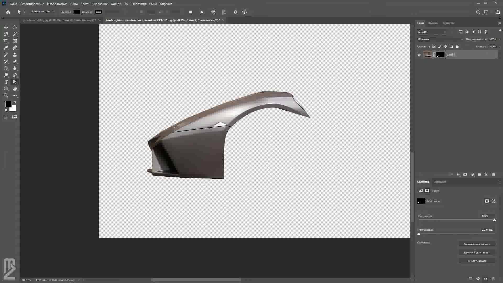Toggle lock transparent pixels
Viewport: 503px width, 283px height.
(x=434, y=46)
